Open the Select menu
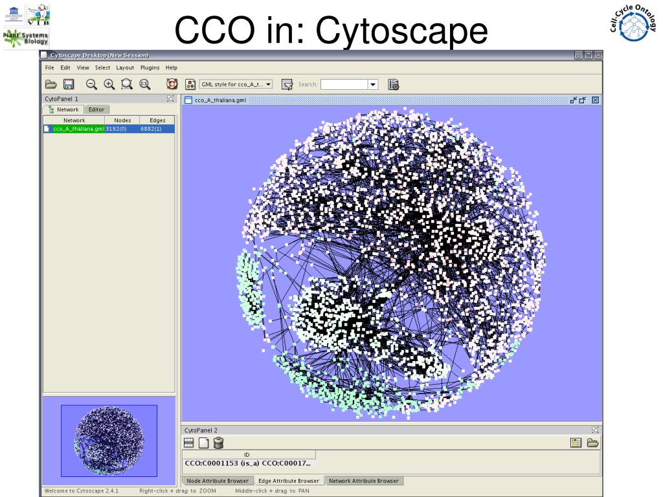This screenshot has width=663, height=497. (102, 67)
